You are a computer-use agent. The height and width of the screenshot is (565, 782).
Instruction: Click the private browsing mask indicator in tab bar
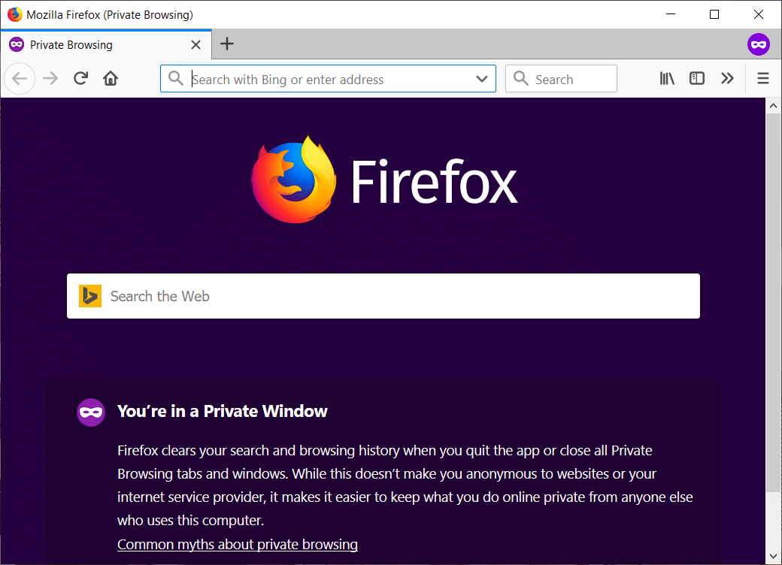[x=759, y=44]
